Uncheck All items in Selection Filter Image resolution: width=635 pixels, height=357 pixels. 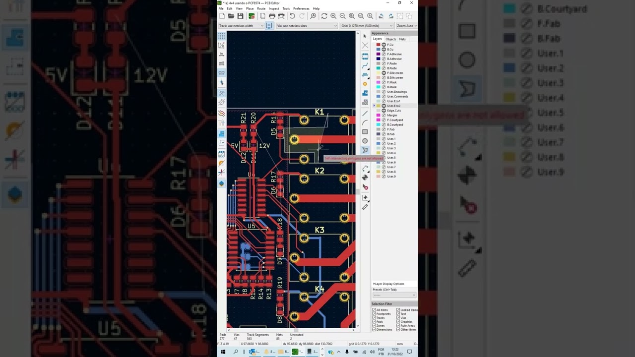click(374, 310)
